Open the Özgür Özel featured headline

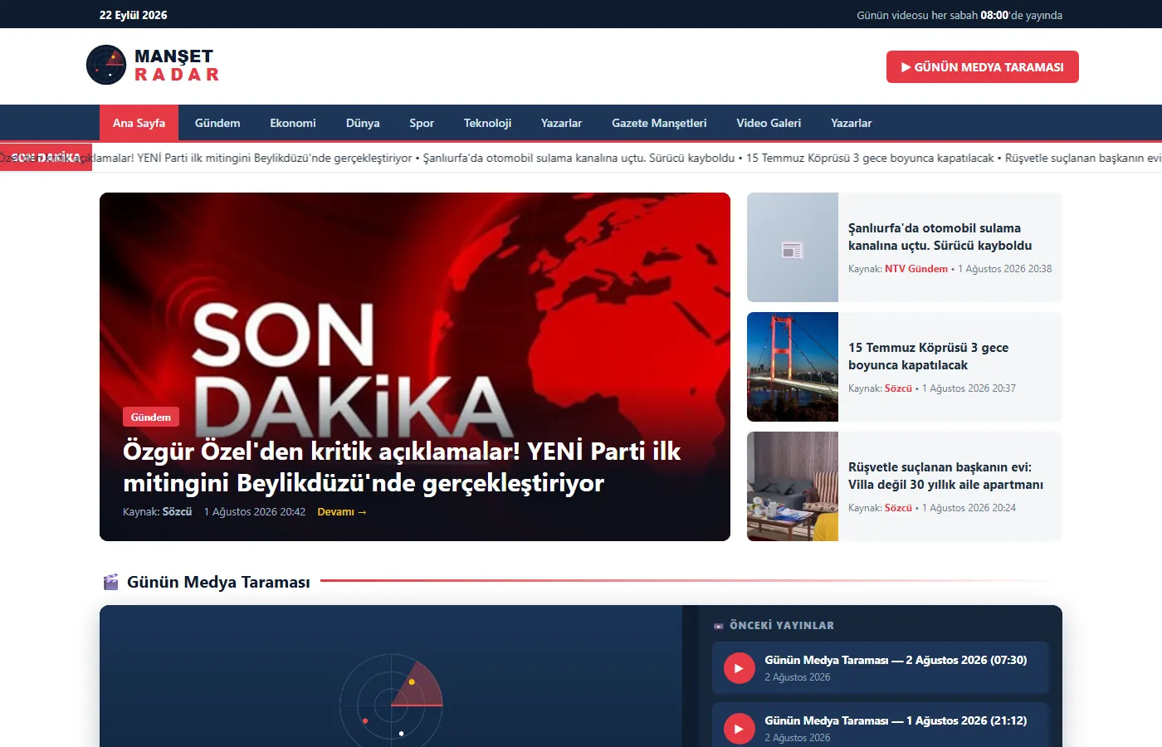click(402, 466)
